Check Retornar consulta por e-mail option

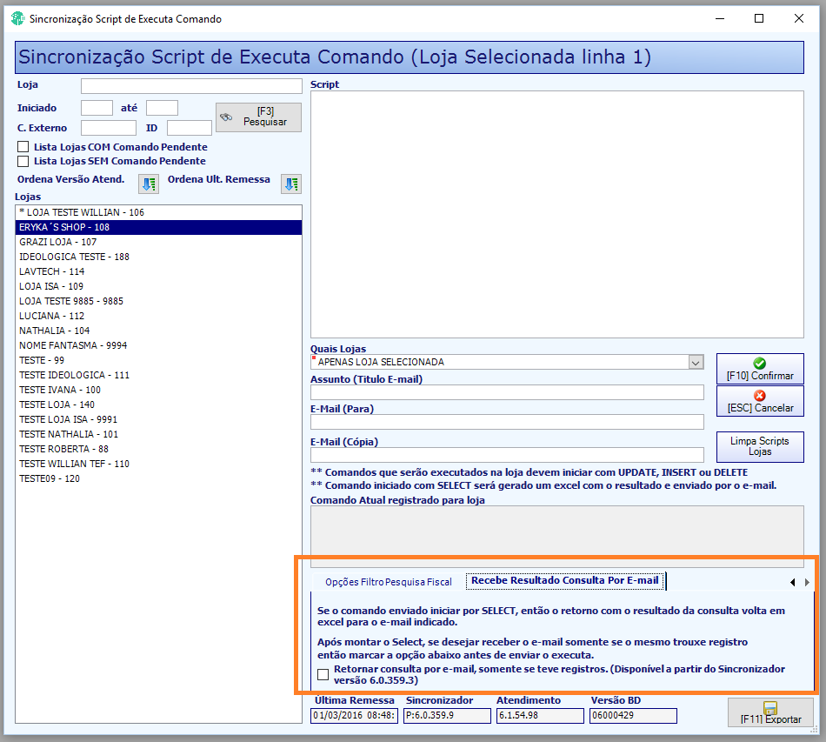coord(323,674)
